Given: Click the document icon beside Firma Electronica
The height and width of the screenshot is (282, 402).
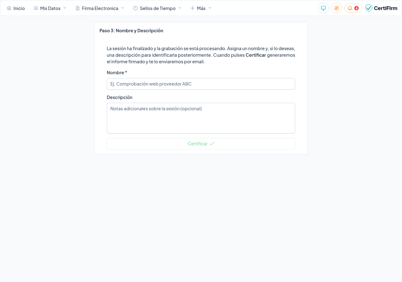Looking at the screenshot, I should point(78,8).
